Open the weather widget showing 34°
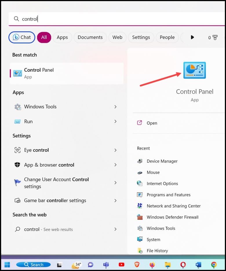The height and width of the screenshot is (271, 226). tap(76, 265)
